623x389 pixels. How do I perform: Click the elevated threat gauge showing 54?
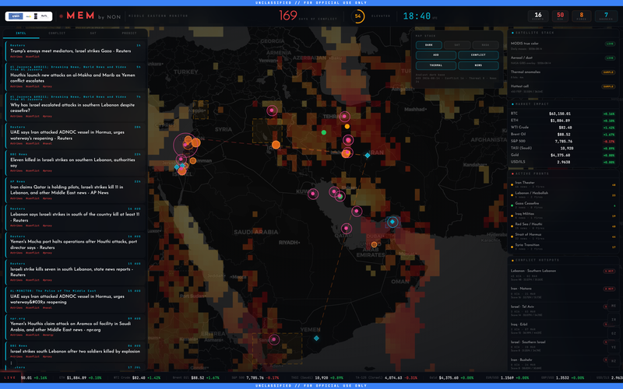click(357, 16)
